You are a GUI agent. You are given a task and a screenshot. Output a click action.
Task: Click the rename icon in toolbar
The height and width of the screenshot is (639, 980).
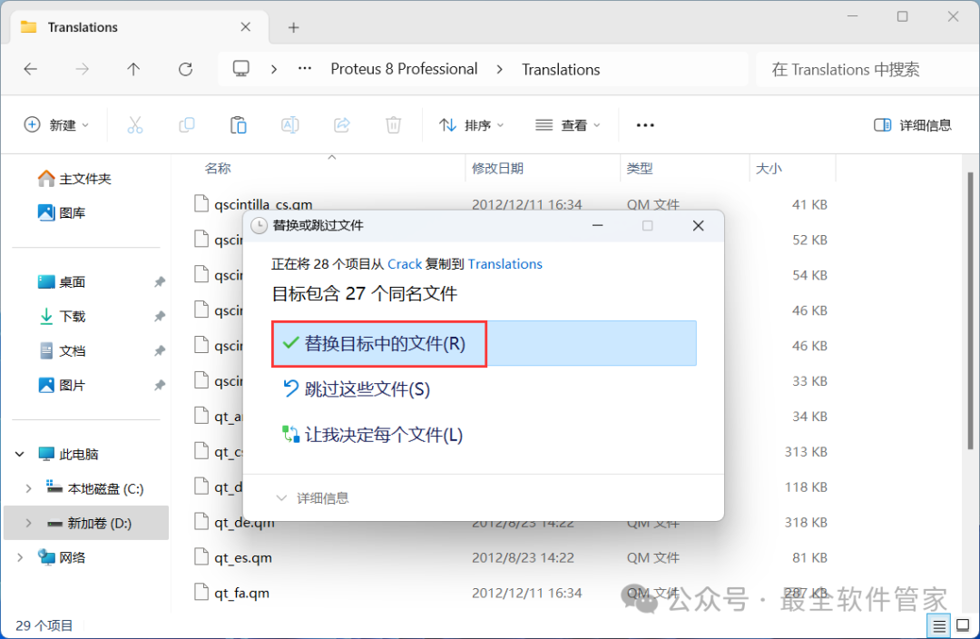point(290,125)
